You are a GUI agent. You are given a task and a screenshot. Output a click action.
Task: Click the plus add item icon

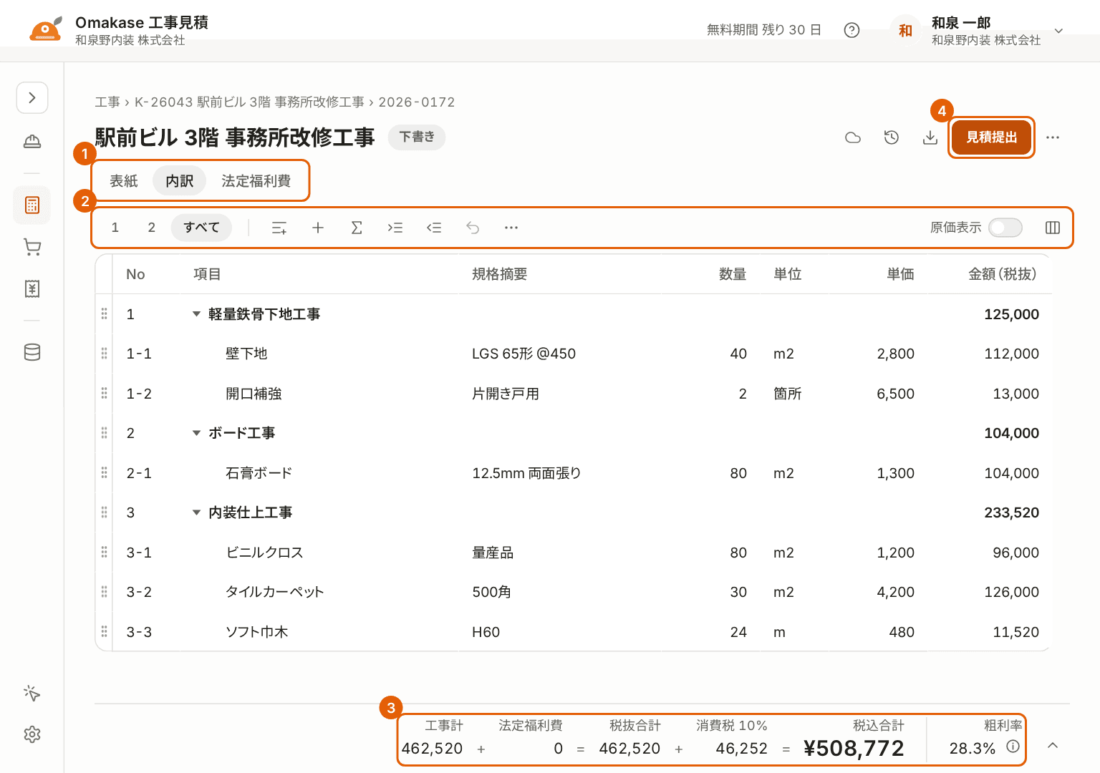[318, 228]
